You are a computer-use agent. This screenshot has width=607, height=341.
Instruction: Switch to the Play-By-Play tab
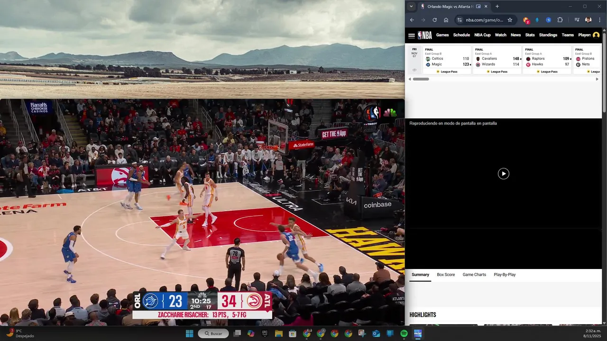[x=505, y=275]
